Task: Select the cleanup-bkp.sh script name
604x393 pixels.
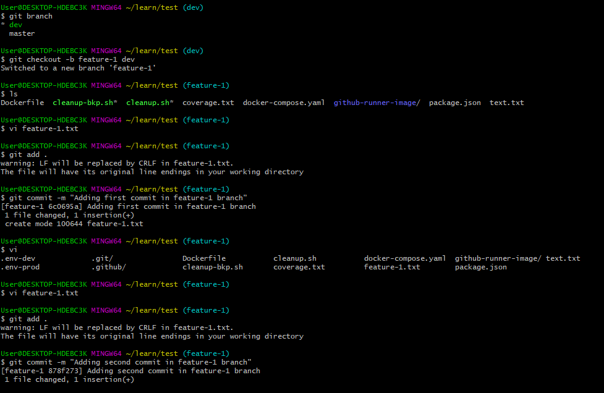Action: 83,103
